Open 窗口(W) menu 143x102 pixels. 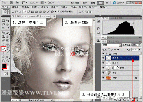pyautogui.click(x=93, y=7)
